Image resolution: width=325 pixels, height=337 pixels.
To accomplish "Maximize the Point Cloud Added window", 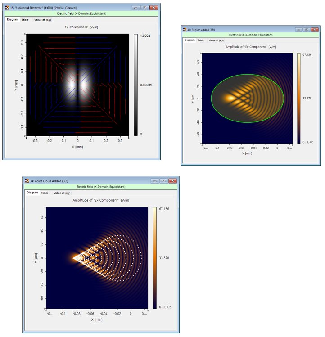I will [x=164, y=181].
